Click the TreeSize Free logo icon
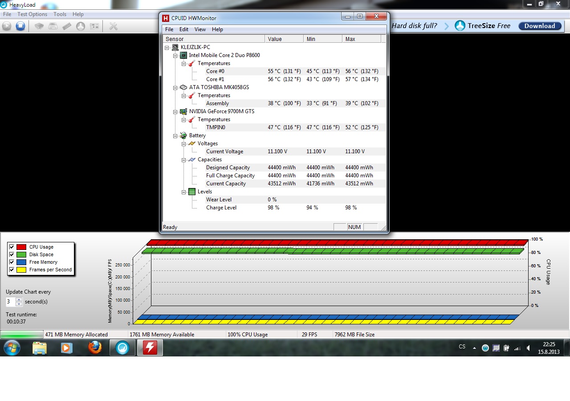Image resolution: width=570 pixels, height=401 pixels. (x=460, y=26)
